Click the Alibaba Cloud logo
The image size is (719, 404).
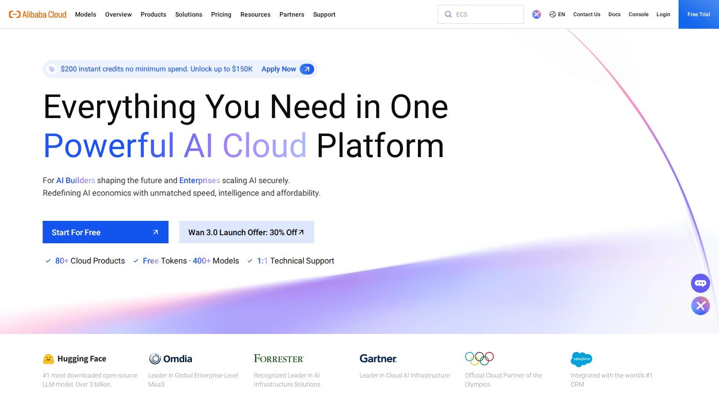click(x=38, y=14)
